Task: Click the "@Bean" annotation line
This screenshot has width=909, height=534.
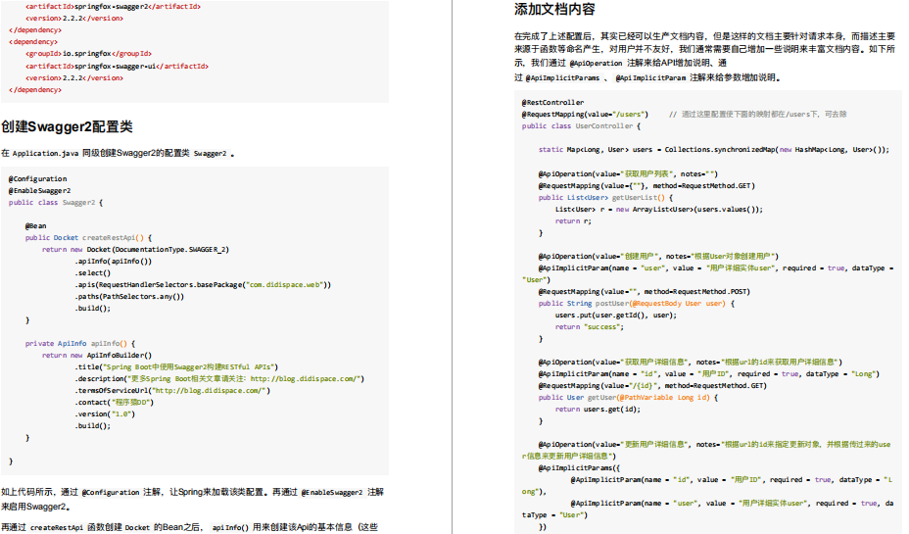Action: pos(35,226)
